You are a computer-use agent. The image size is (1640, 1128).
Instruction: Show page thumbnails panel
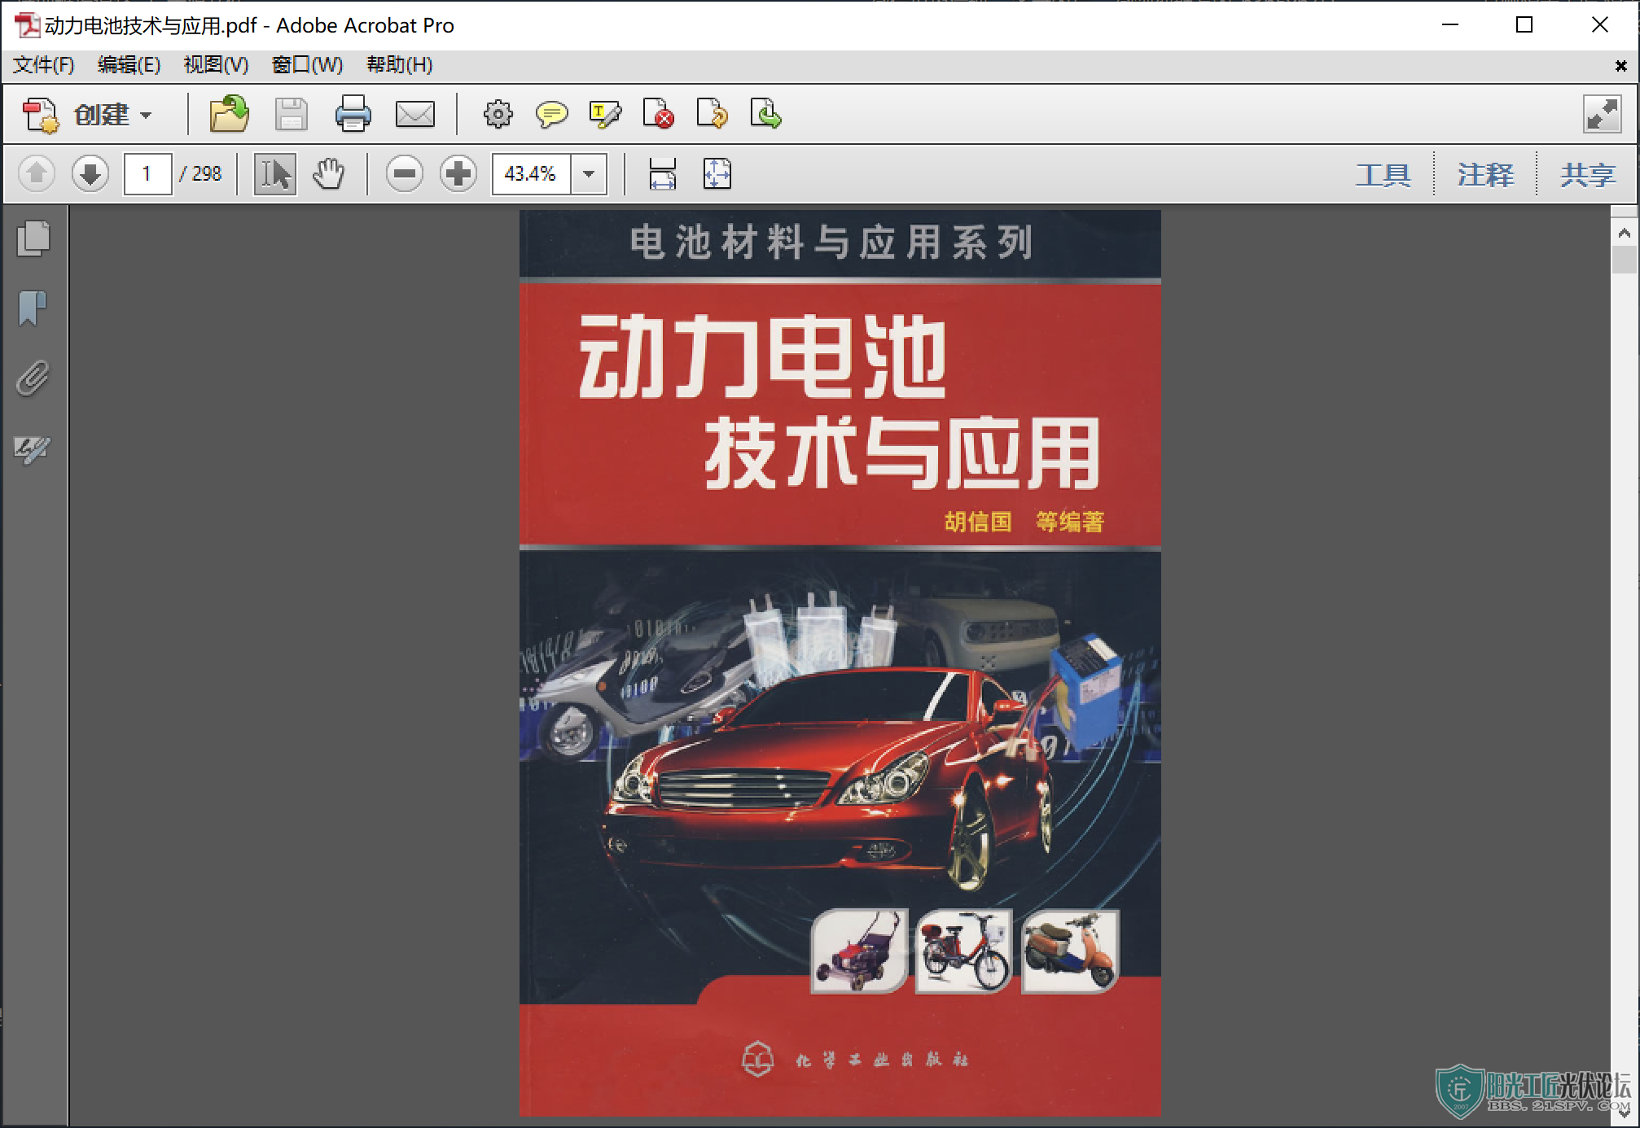coord(33,238)
